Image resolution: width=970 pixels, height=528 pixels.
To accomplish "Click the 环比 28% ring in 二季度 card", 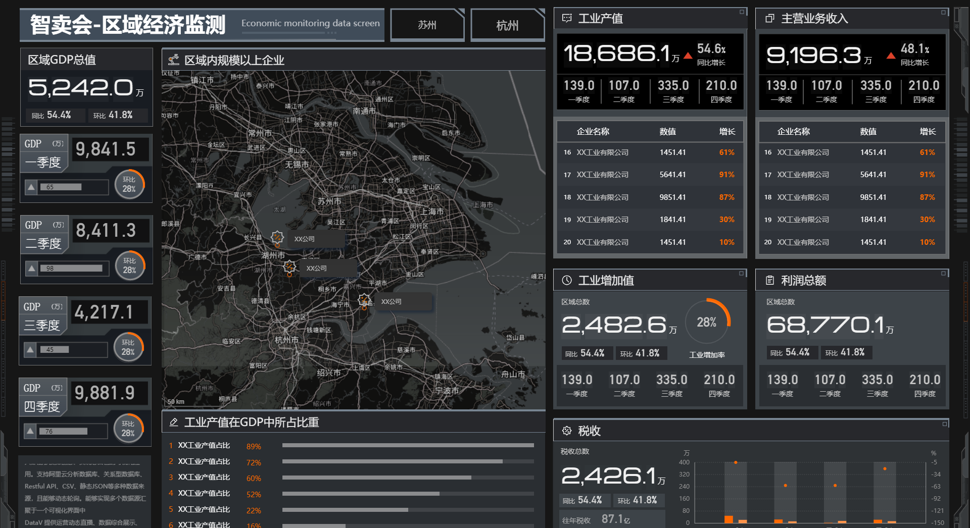I will coord(129,266).
